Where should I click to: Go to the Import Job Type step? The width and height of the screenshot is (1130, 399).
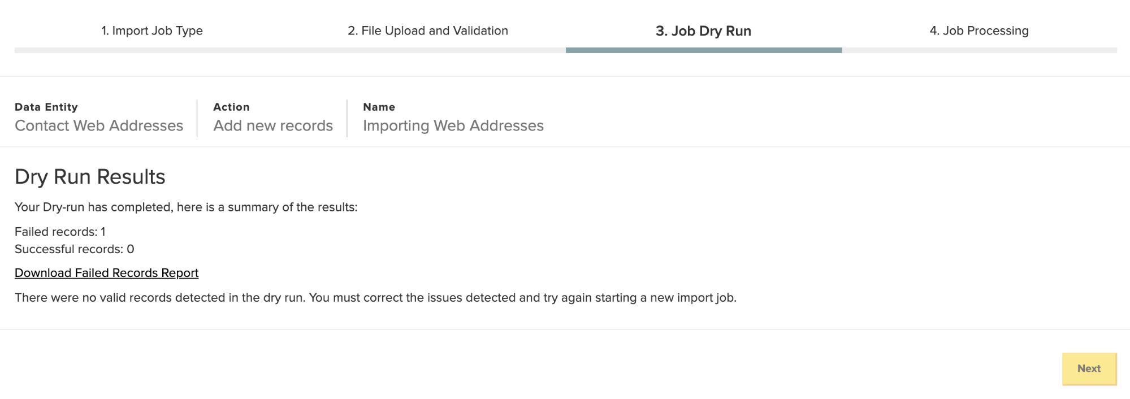pos(152,31)
